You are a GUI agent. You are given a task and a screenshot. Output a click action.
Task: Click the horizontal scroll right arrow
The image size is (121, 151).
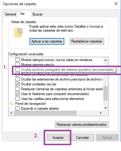(x=101, y=113)
